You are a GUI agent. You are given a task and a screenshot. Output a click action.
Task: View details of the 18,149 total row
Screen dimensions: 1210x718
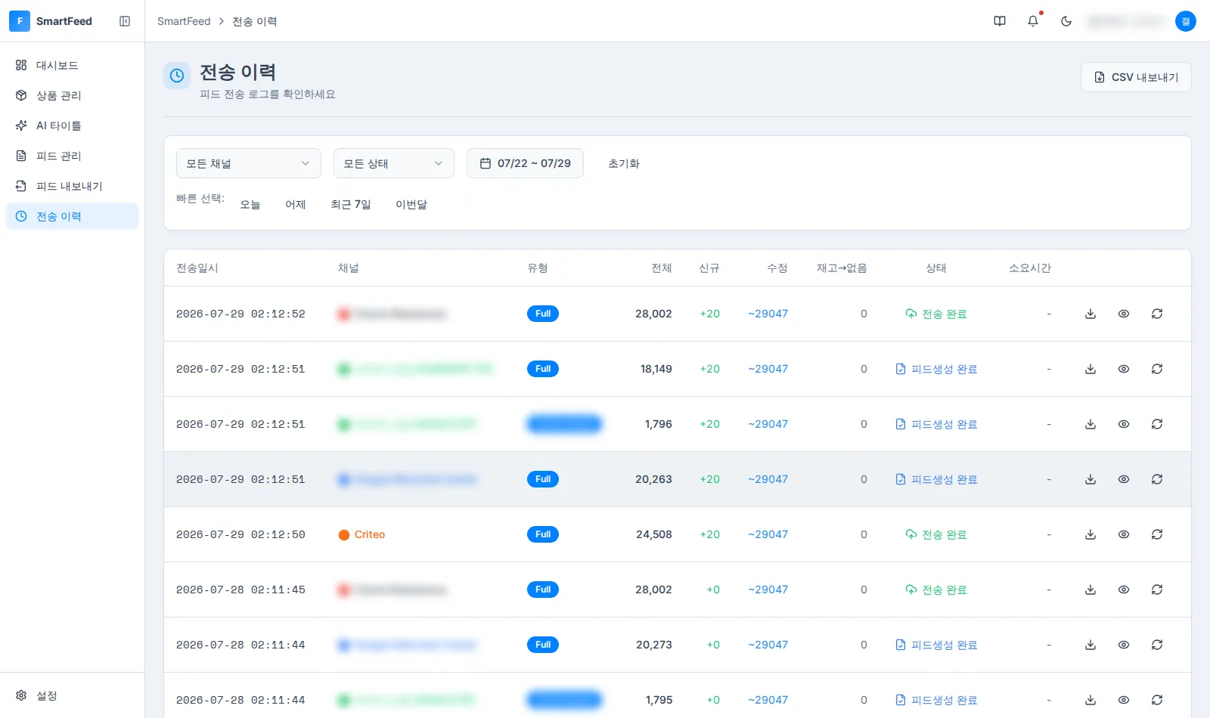(x=1124, y=369)
